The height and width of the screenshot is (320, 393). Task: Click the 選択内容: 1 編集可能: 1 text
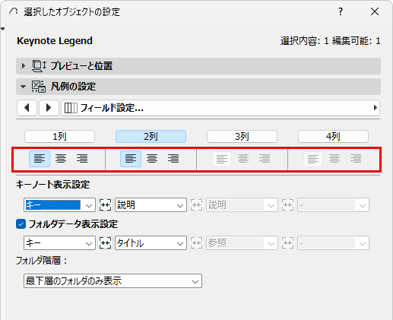[331, 41]
